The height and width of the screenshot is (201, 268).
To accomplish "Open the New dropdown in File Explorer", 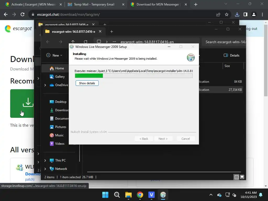I will pyautogui.click(x=54, y=55).
